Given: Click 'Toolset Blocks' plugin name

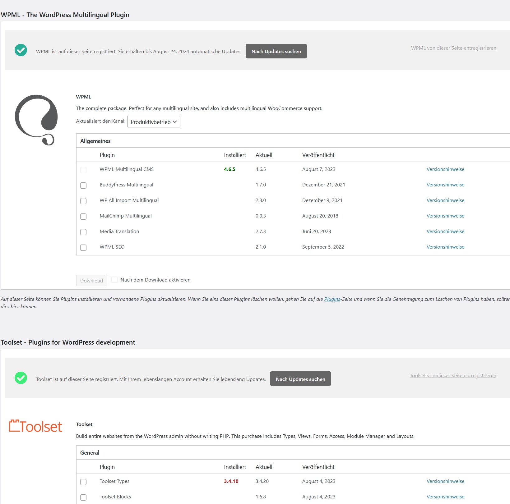Looking at the screenshot, I should click(x=115, y=497).
